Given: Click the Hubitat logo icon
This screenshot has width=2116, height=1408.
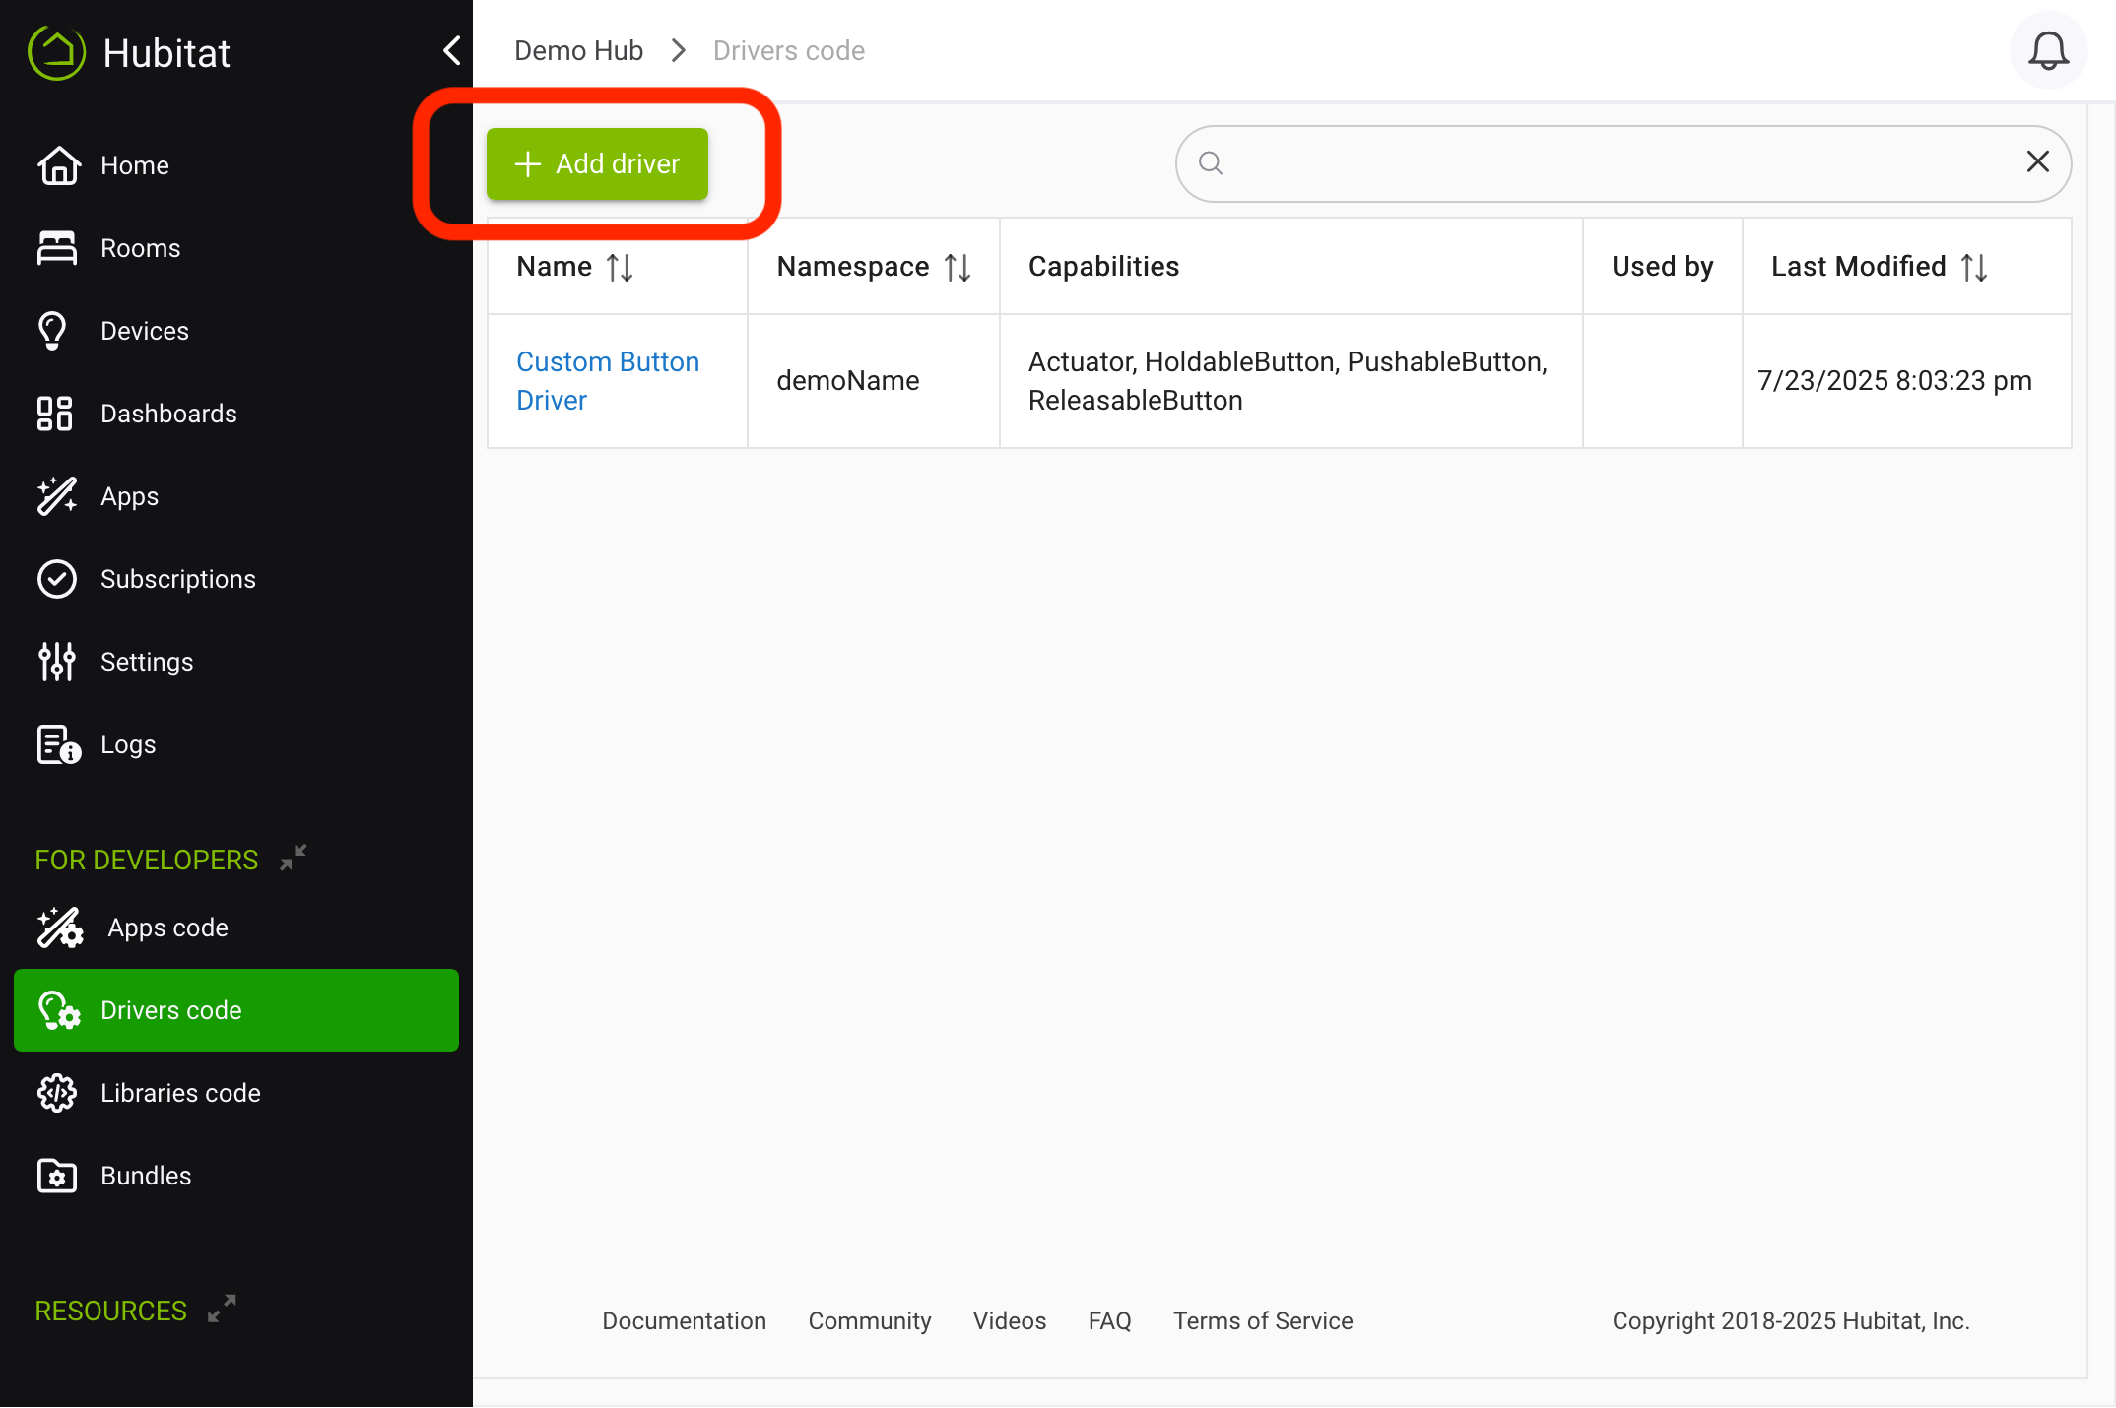Looking at the screenshot, I should 57,52.
